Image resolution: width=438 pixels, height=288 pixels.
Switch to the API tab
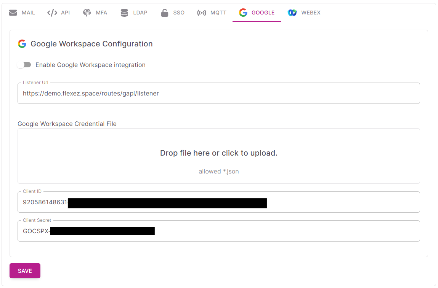59,13
